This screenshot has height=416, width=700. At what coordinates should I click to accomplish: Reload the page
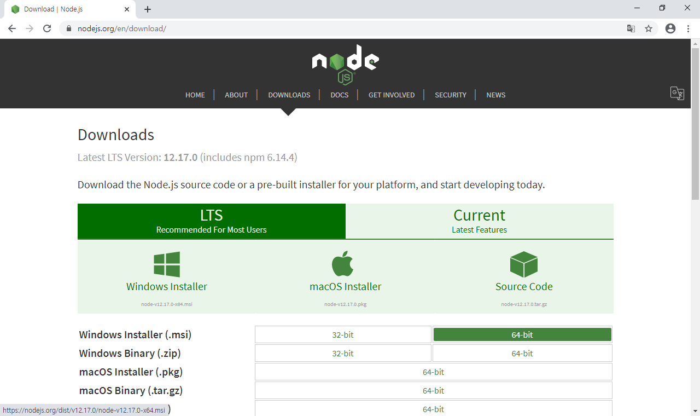47,28
